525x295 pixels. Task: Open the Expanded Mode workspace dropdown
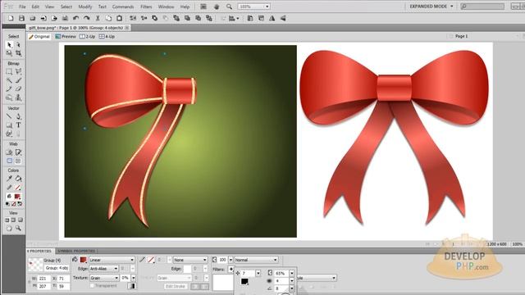(x=431, y=7)
